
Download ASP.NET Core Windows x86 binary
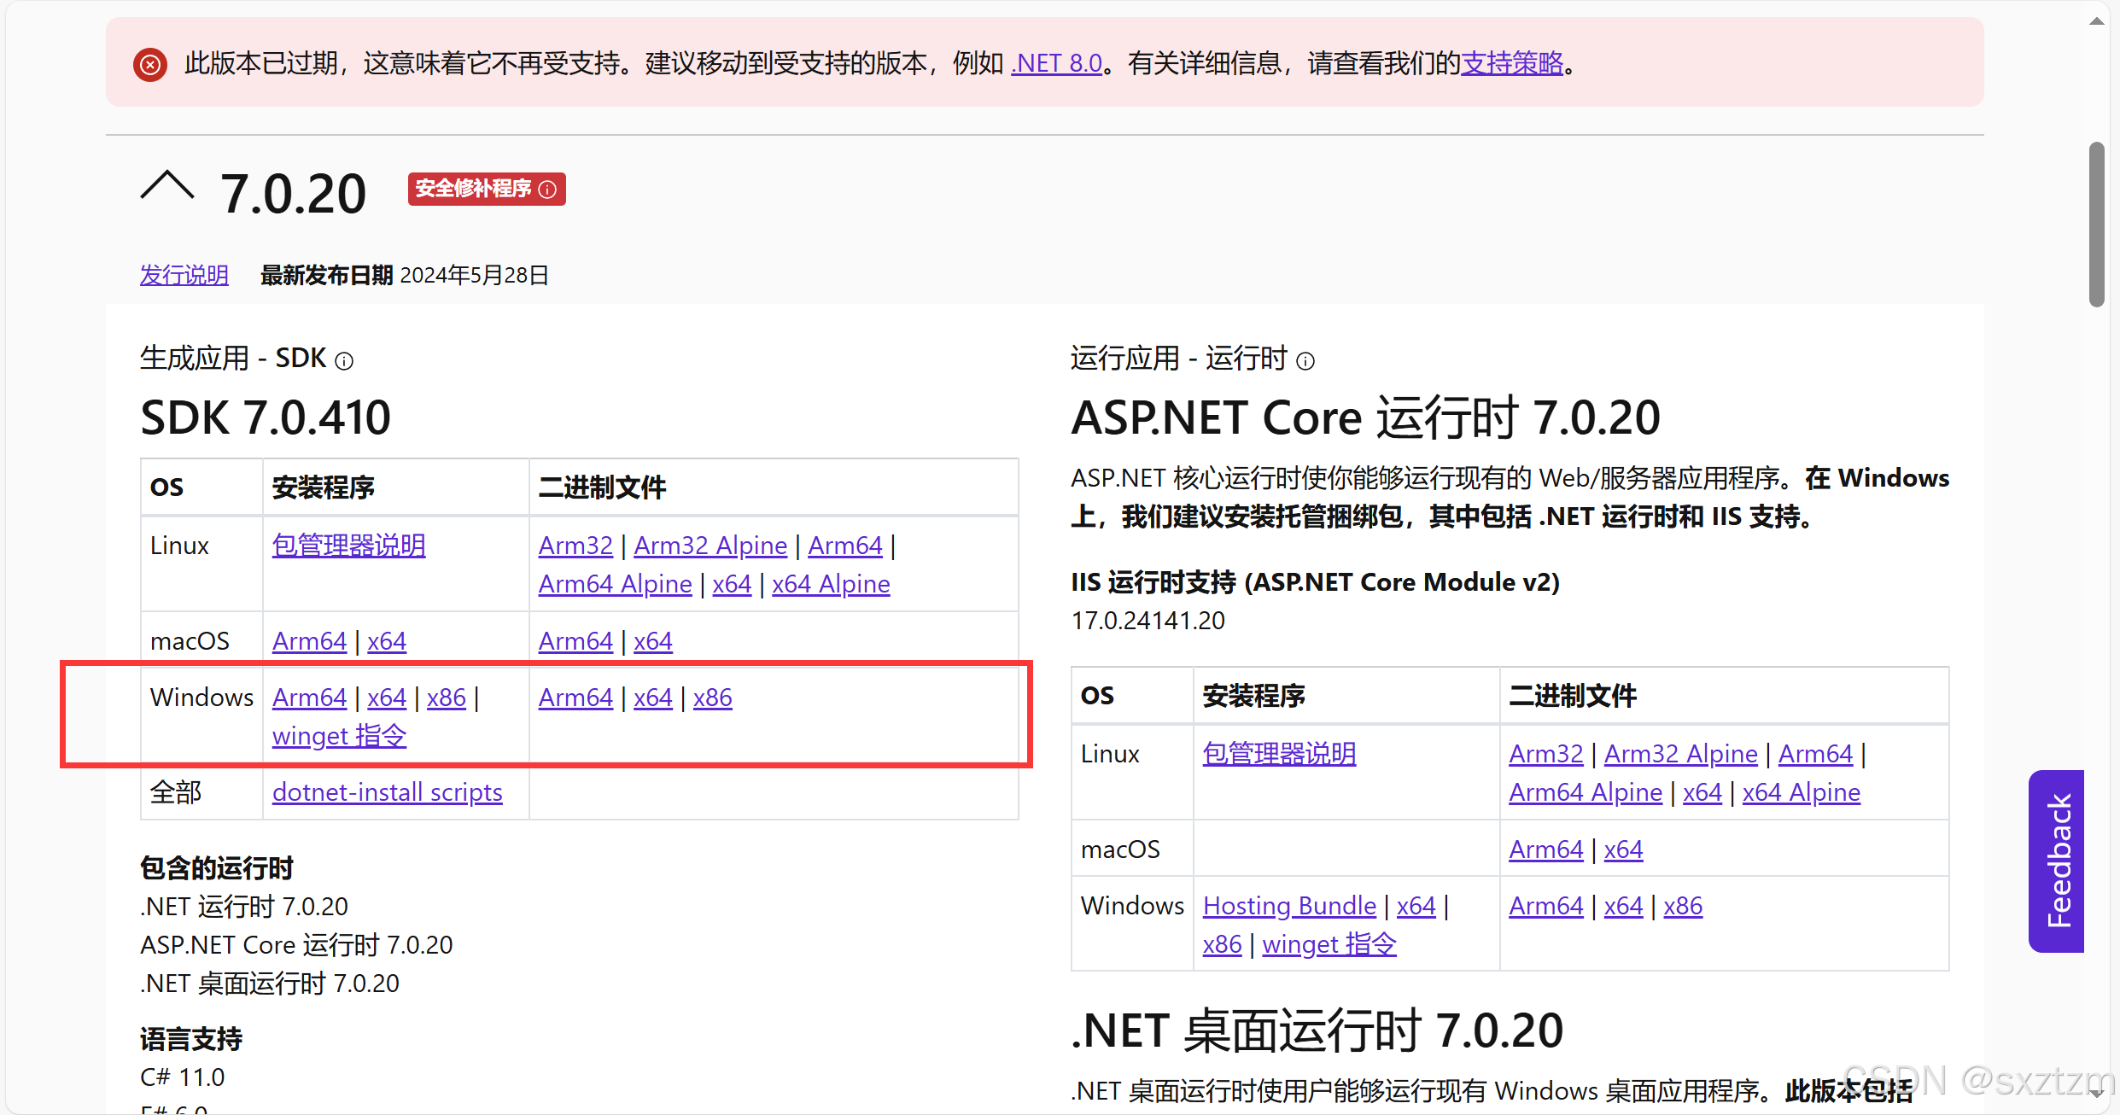click(1684, 905)
